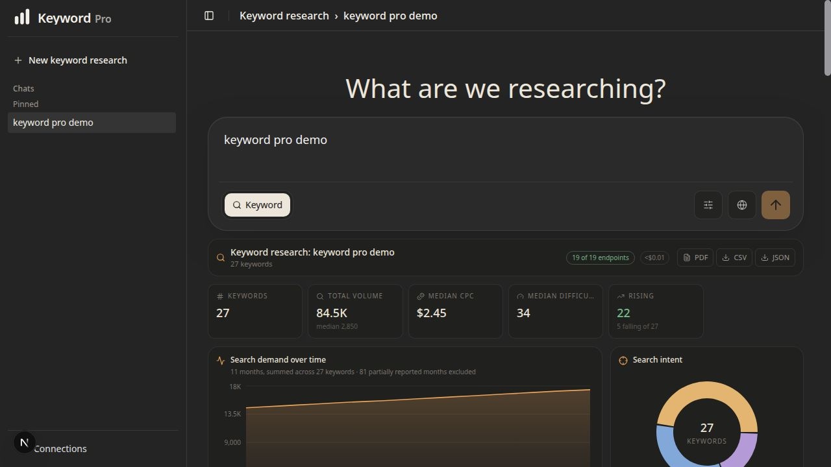Click the Rising 22 stat card

pos(656,311)
